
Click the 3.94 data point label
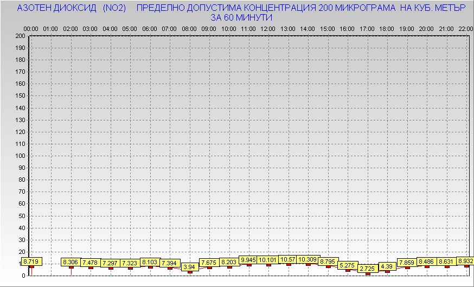189,267
